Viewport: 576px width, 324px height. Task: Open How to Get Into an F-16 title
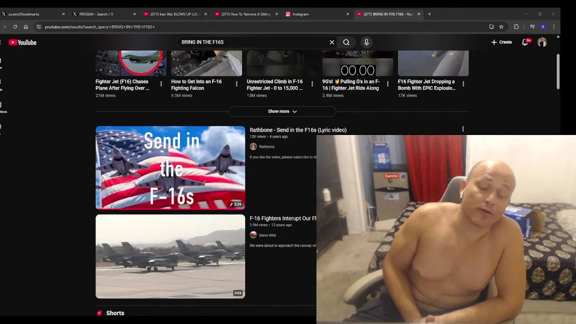196,85
